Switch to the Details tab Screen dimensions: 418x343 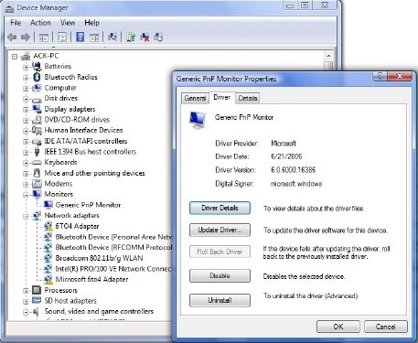click(248, 98)
